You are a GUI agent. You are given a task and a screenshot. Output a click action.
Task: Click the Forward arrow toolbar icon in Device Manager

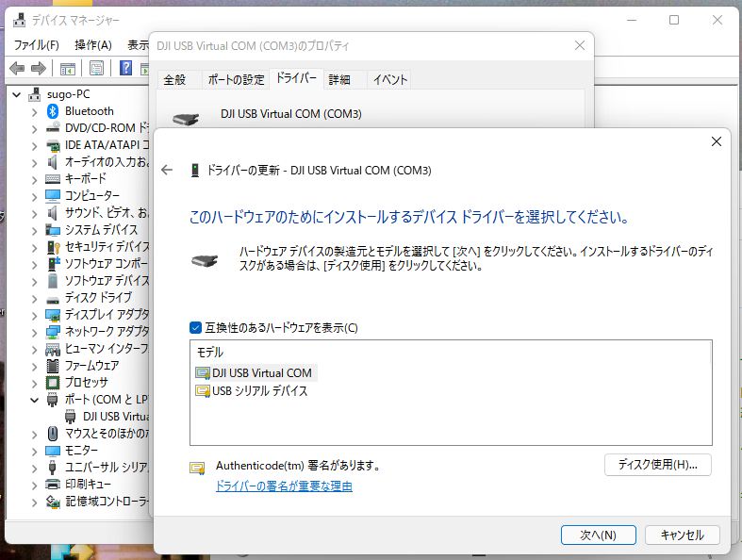click(39, 69)
